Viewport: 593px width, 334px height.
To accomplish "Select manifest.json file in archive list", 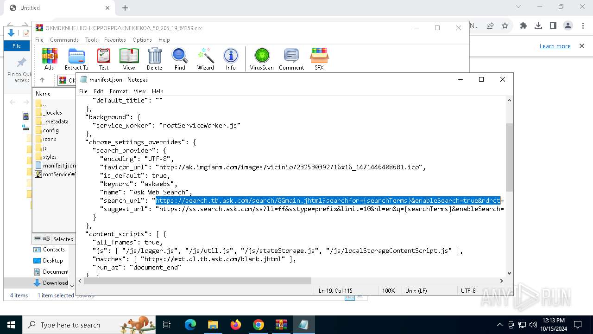I will 56,166.
